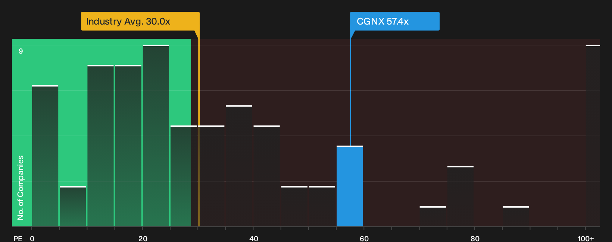Click the CGNX 57.4x label
Image resolution: width=612 pixels, height=242 pixels.
click(394, 21)
